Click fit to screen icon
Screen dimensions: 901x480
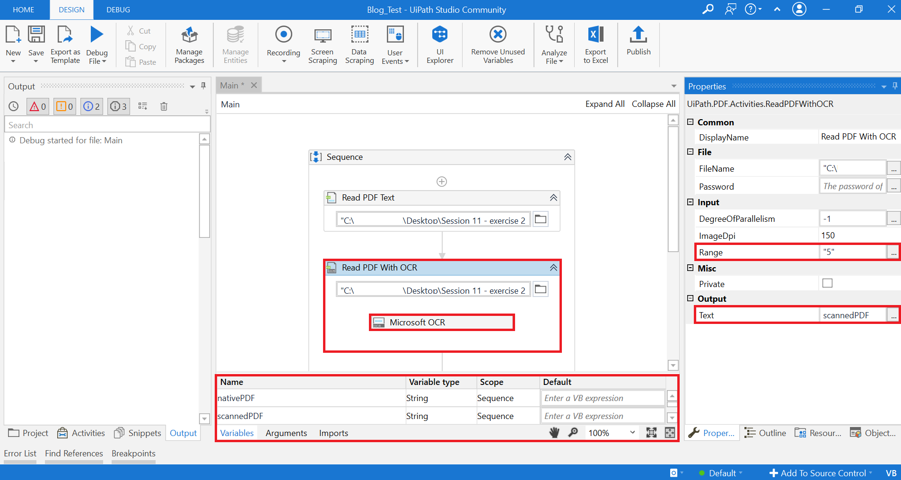coord(651,433)
